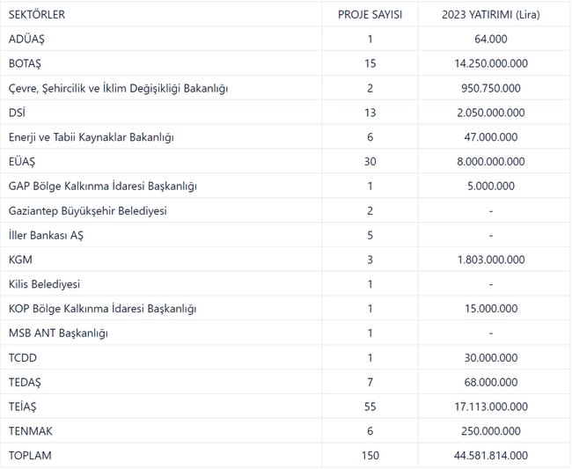Click TENMAK project count 6
Viewport: 572px width, 469px height.
point(370,431)
